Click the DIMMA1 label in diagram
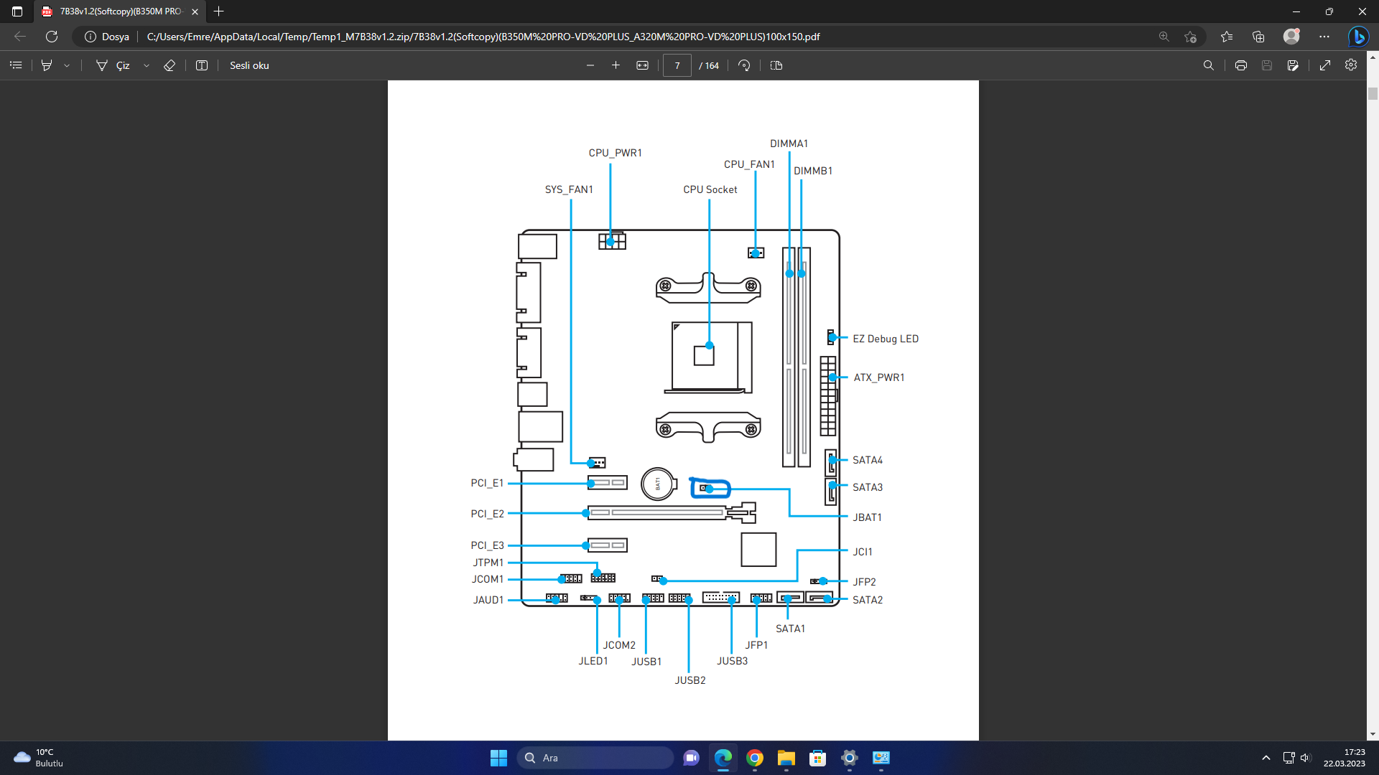Image resolution: width=1379 pixels, height=775 pixels. click(x=789, y=144)
